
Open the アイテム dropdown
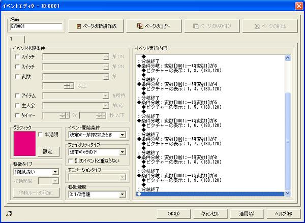[106, 95]
